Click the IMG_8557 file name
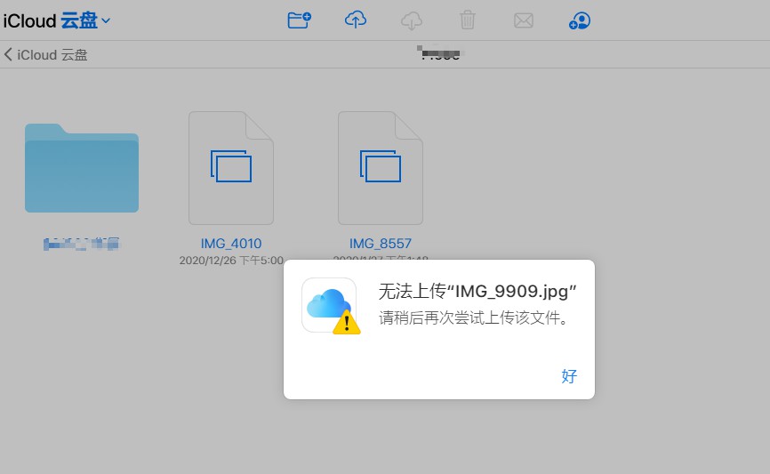 (380, 244)
